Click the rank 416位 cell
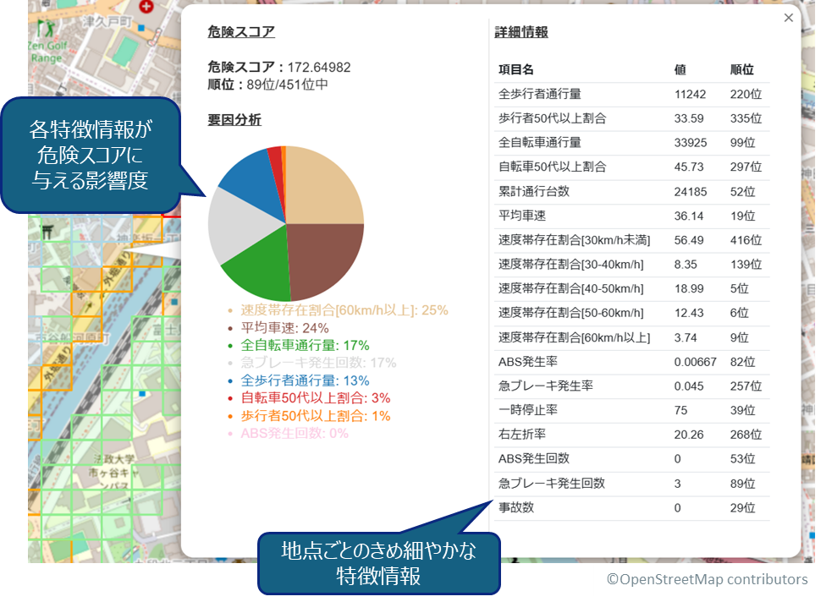The height and width of the screenshot is (602, 826). click(x=746, y=240)
